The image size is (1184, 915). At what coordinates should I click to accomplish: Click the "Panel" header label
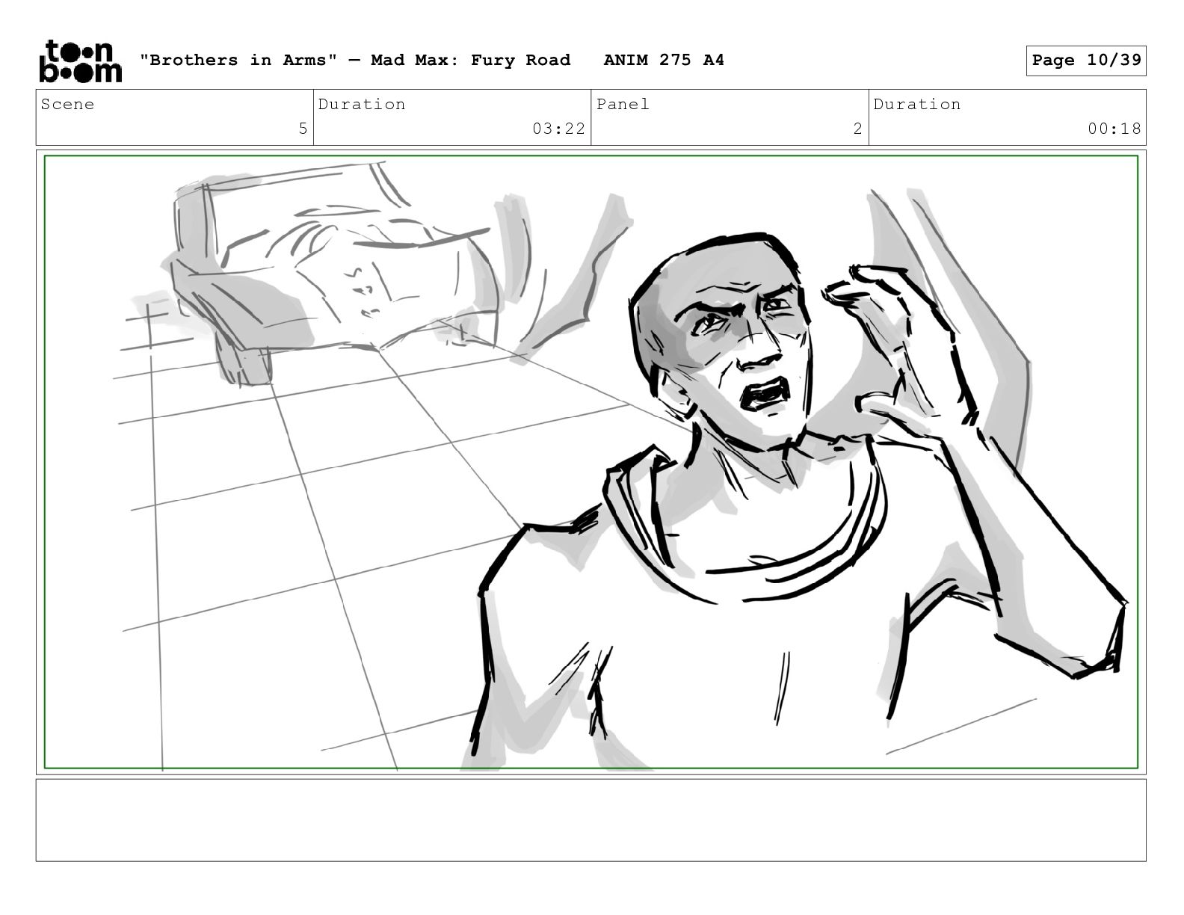[x=623, y=105]
